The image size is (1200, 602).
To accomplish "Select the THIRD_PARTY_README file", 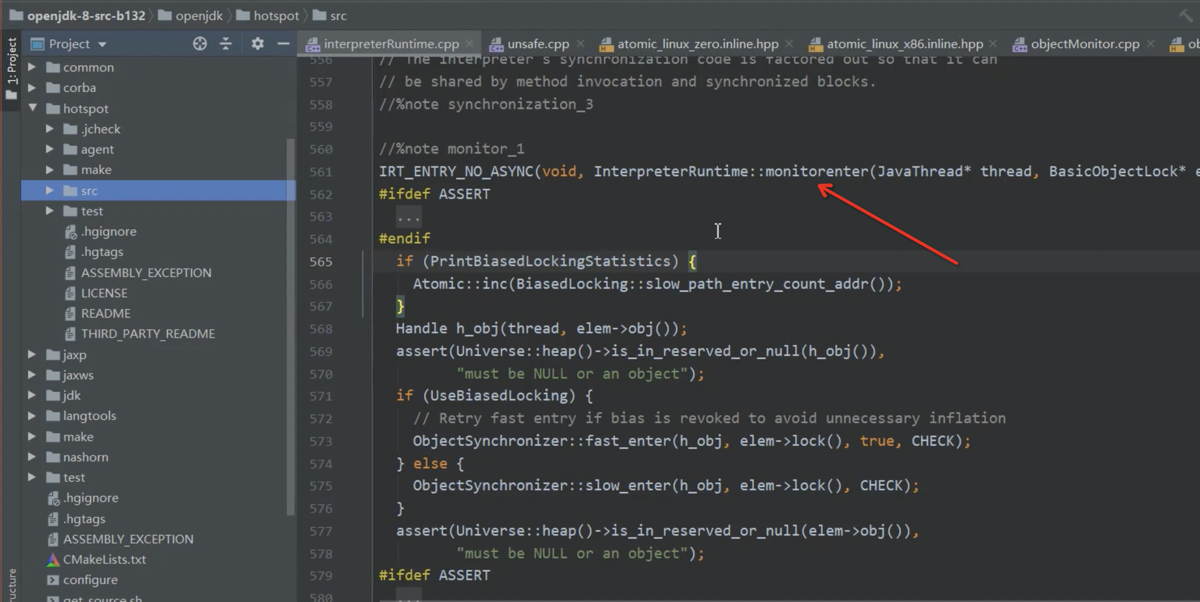I will (147, 334).
